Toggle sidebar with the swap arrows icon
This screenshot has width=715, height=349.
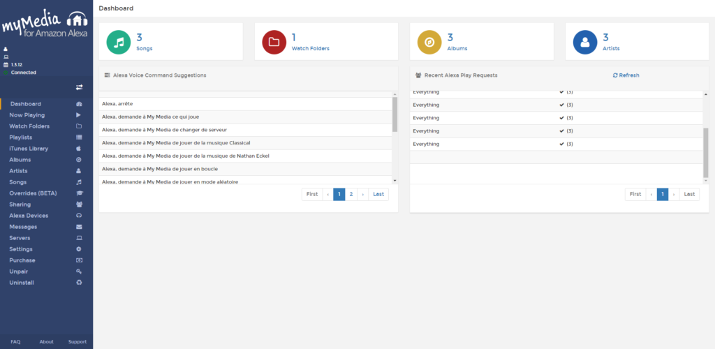[x=79, y=87]
